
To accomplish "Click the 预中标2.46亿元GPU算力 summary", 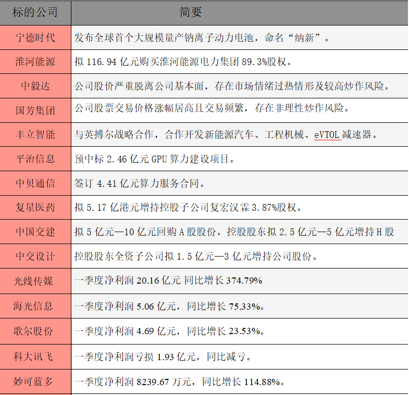I will 154,159.
